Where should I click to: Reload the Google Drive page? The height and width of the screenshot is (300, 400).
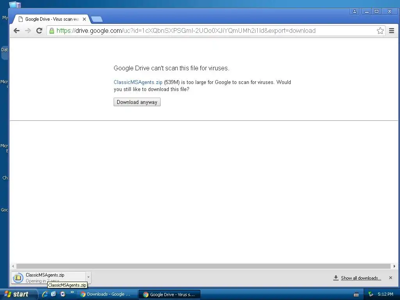(39, 31)
